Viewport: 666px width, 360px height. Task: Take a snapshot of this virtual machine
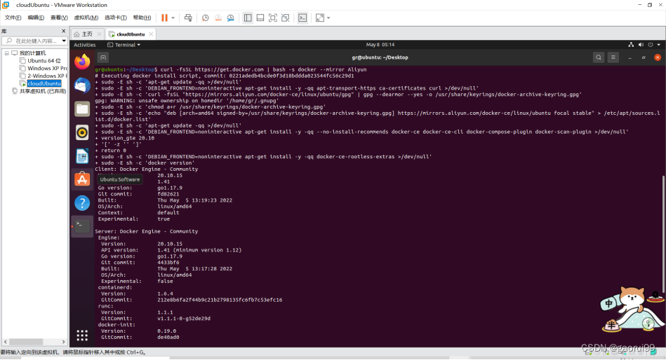(206, 18)
